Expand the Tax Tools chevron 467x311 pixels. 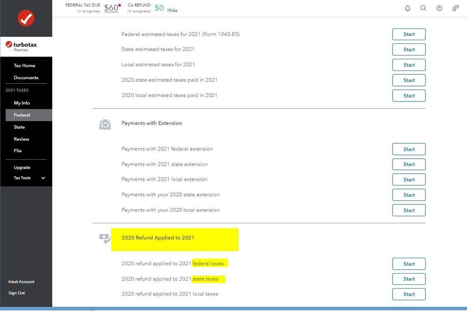click(43, 178)
